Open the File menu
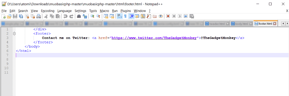This screenshot has height=96, width=289. 4,11
